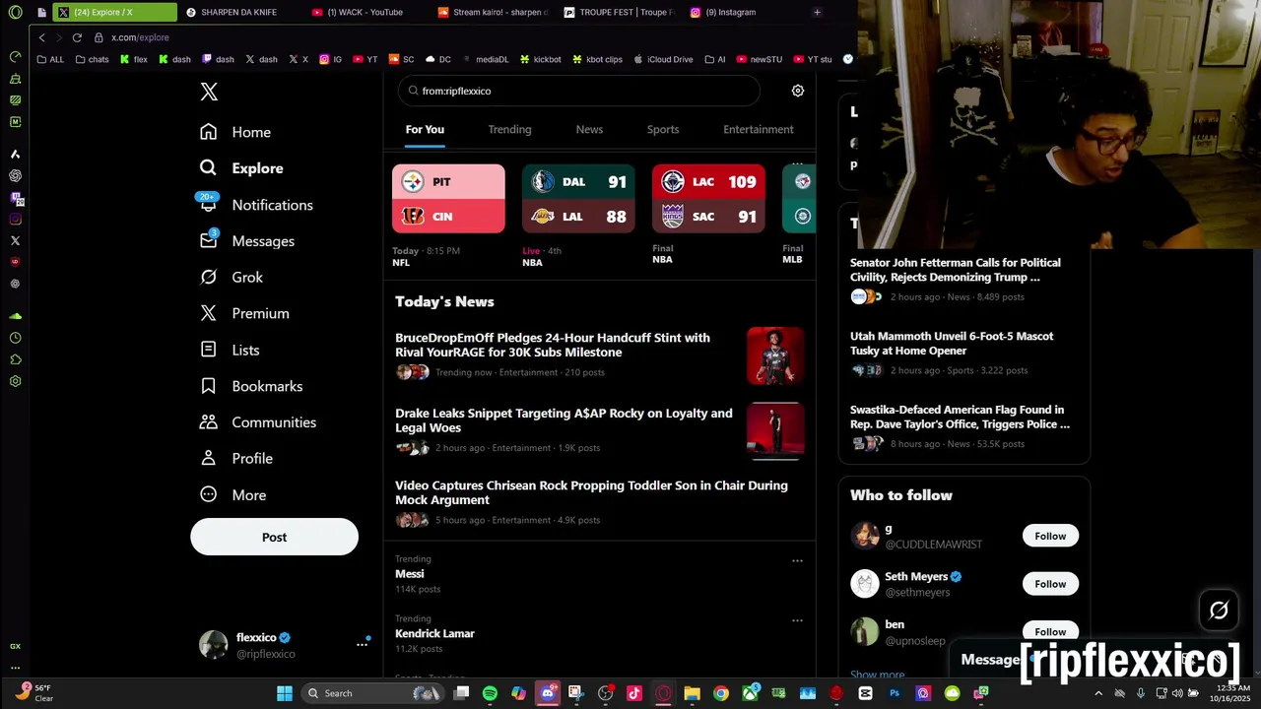The height and width of the screenshot is (709, 1261).
Task: Click the Grok floating button
Action: [1219, 611]
